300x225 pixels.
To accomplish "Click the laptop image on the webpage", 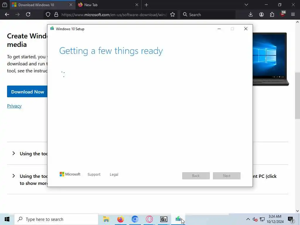I will [270, 59].
